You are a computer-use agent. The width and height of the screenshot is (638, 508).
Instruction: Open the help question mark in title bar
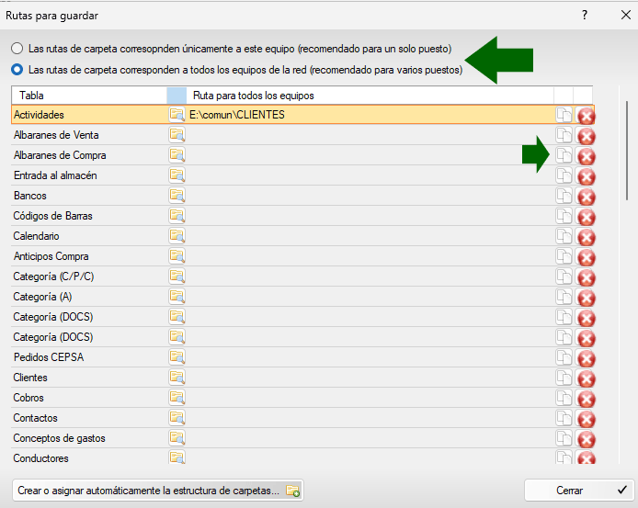pyautogui.click(x=585, y=15)
